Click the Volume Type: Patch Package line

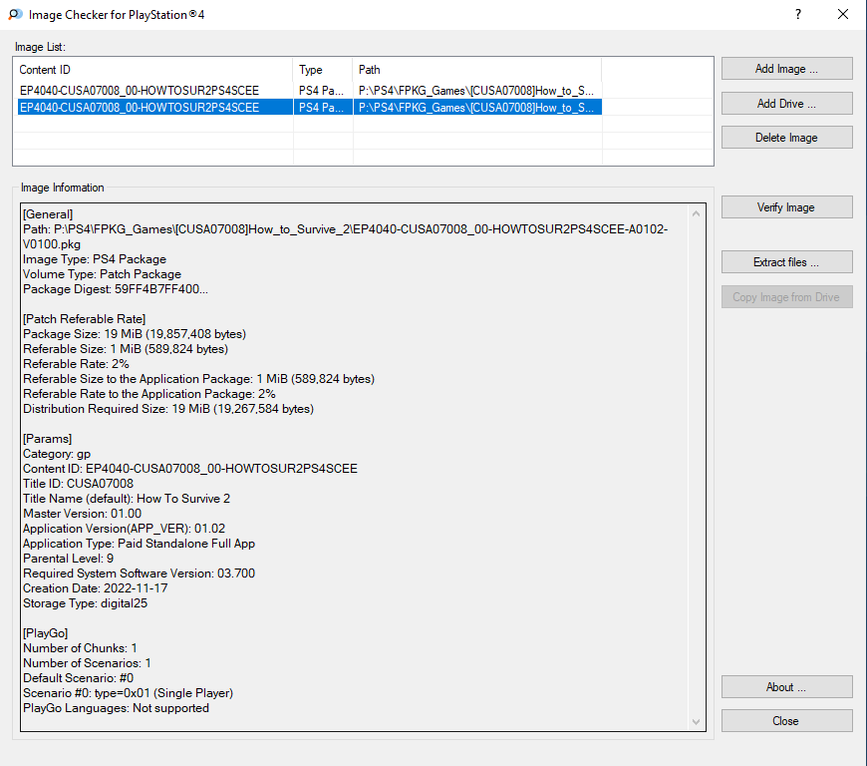point(103,274)
